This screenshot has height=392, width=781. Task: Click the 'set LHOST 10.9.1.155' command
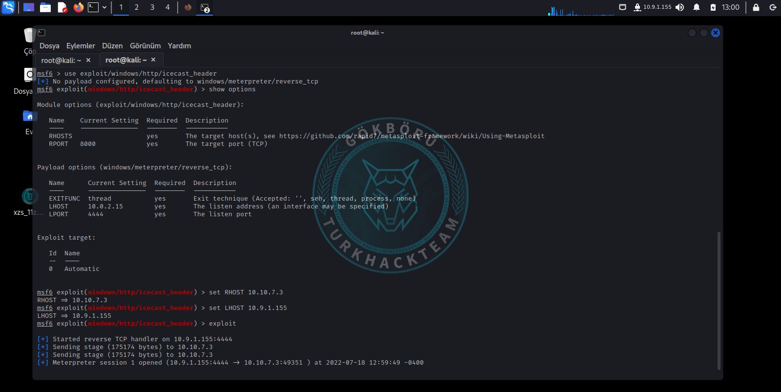248,308
